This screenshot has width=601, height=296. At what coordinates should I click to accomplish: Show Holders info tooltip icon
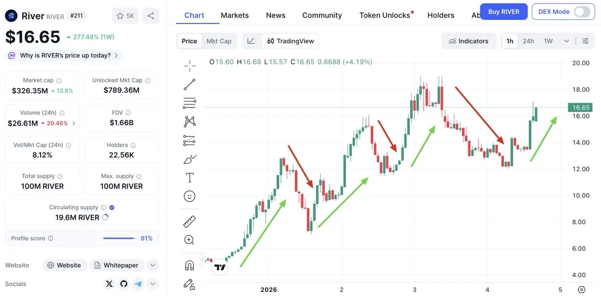[133, 145]
